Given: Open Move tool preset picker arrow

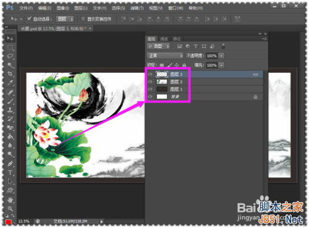Looking at the screenshot, I should pyautogui.click(x=21, y=19).
